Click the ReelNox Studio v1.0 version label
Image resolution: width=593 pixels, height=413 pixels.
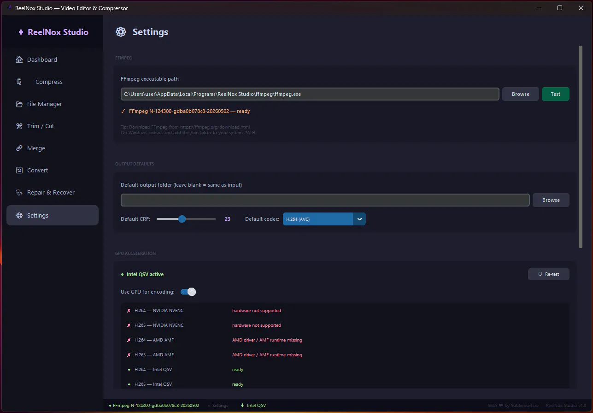click(566, 406)
